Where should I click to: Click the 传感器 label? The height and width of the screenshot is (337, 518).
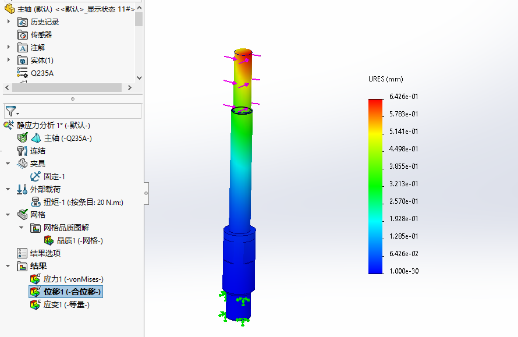pyautogui.click(x=41, y=35)
